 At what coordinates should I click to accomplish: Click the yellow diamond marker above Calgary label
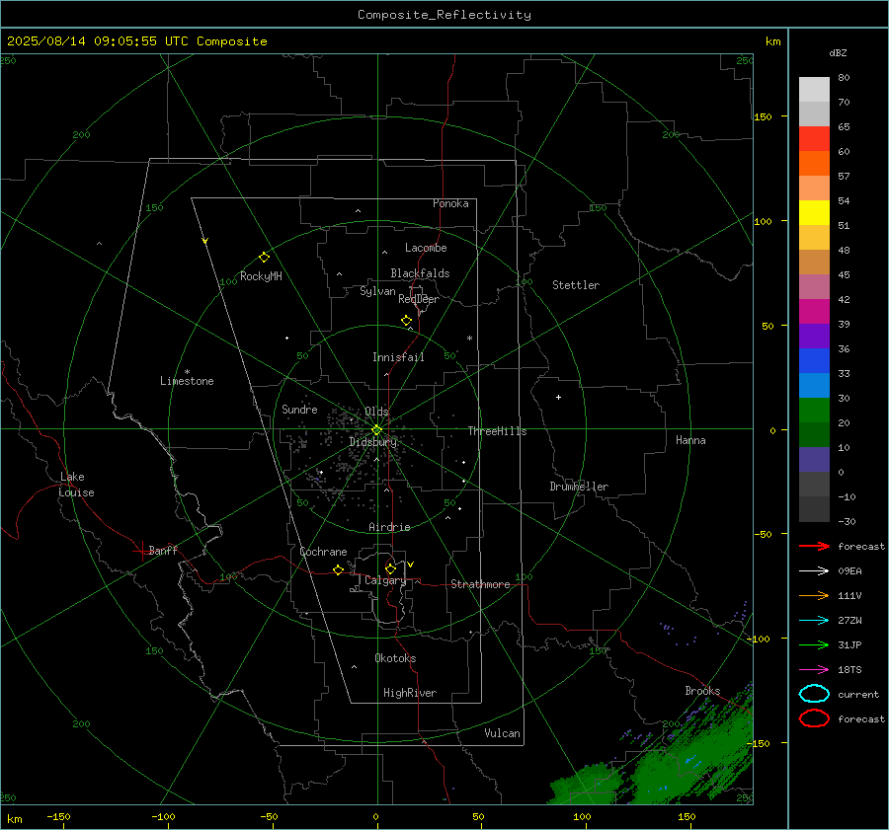(390, 568)
